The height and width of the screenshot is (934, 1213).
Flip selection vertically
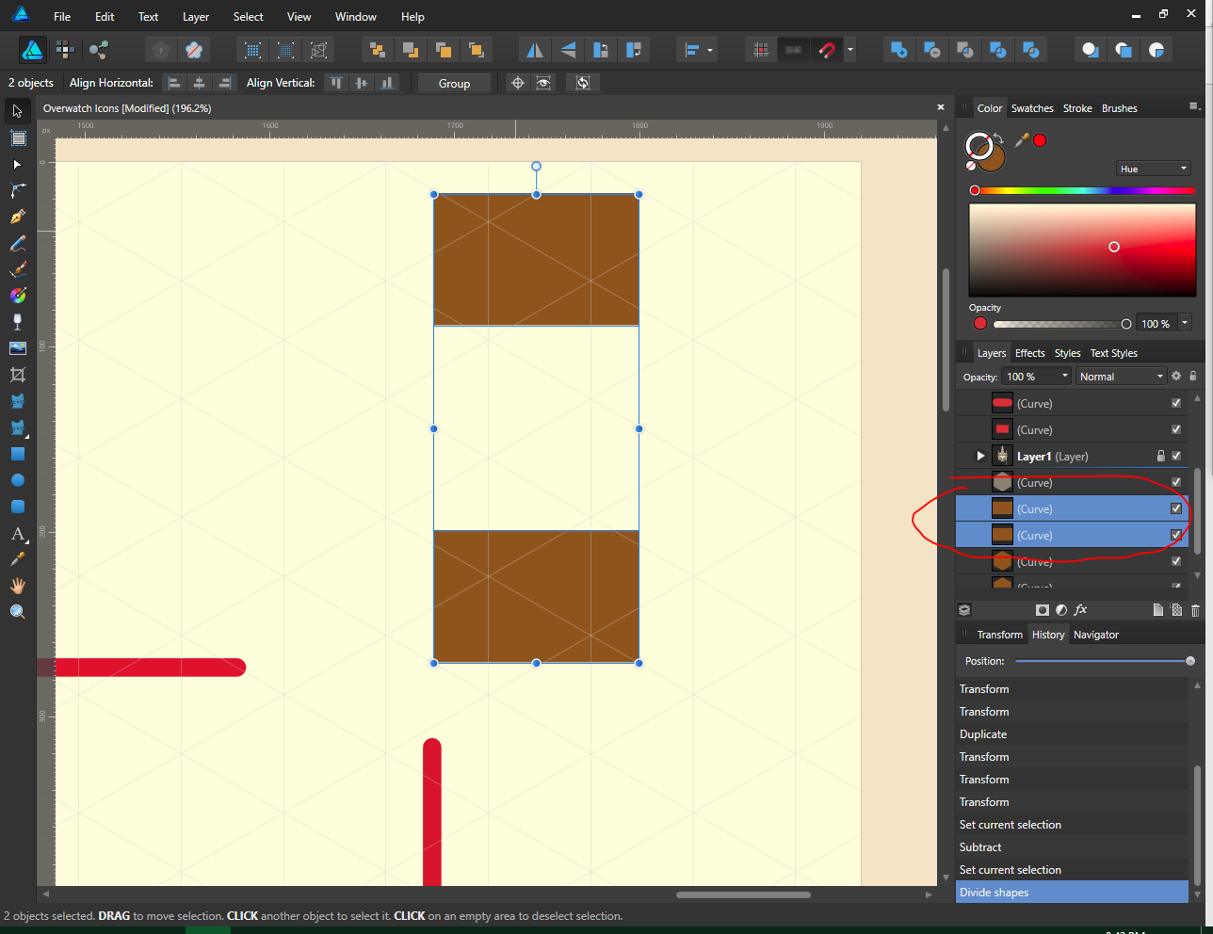tap(567, 50)
